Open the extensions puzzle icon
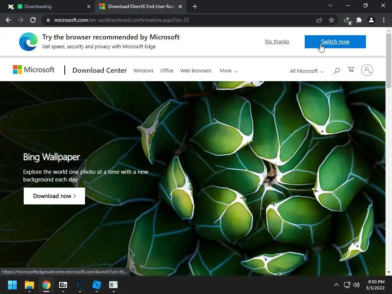392x294 pixels. tap(359, 20)
